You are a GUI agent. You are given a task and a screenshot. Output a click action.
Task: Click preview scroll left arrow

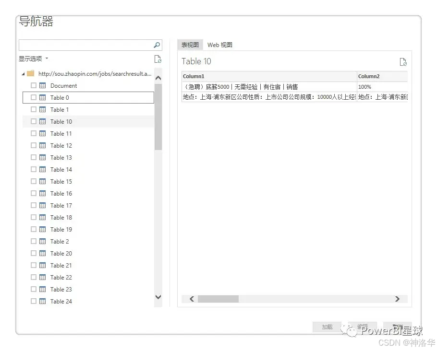(x=192, y=299)
